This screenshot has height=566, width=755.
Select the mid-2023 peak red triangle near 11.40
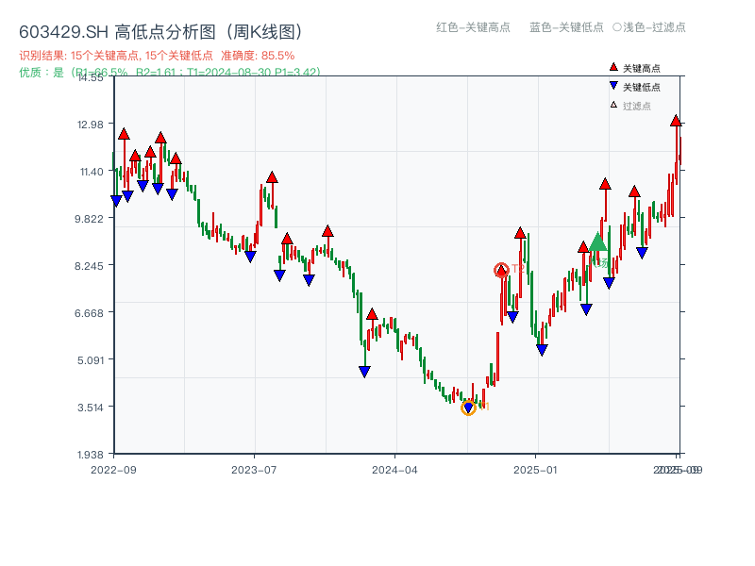pos(272,177)
